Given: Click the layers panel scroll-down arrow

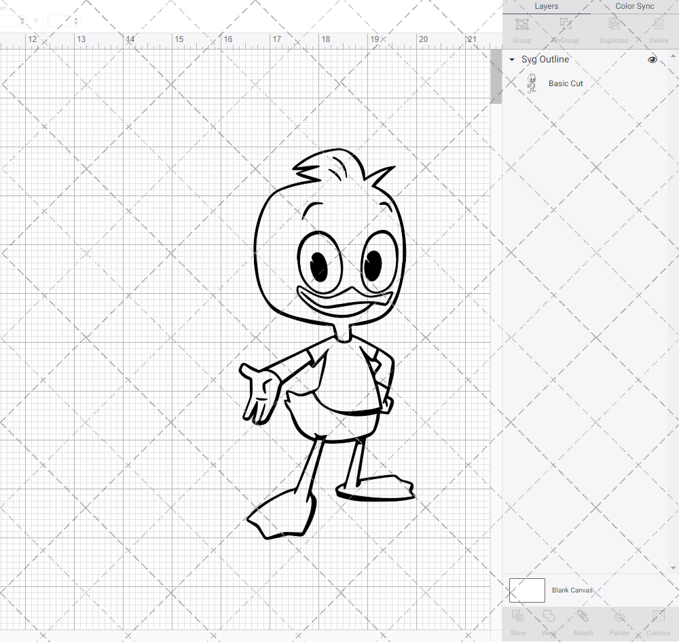Looking at the screenshot, I should (673, 567).
